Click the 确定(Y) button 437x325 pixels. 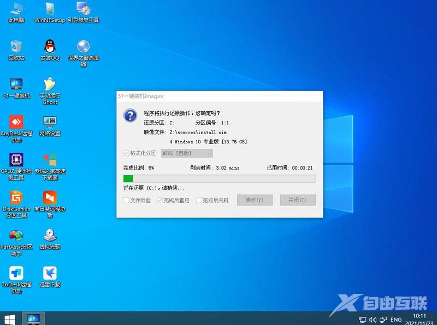(x=255, y=200)
